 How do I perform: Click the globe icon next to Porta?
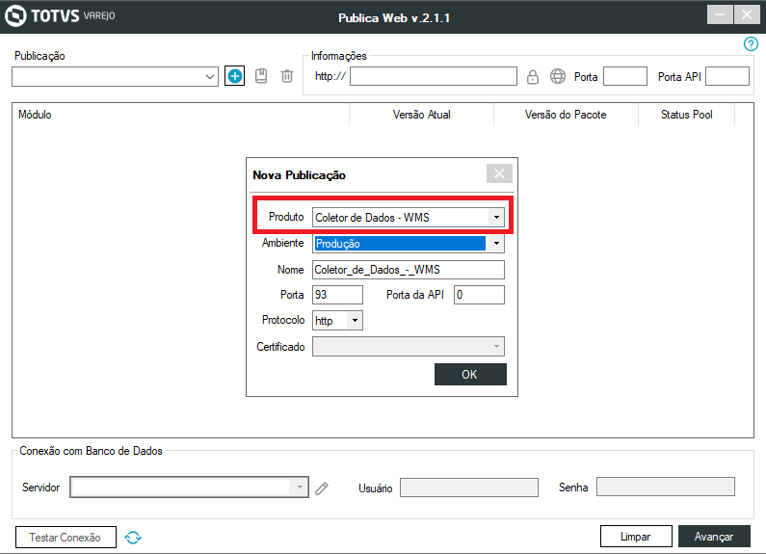(x=558, y=77)
